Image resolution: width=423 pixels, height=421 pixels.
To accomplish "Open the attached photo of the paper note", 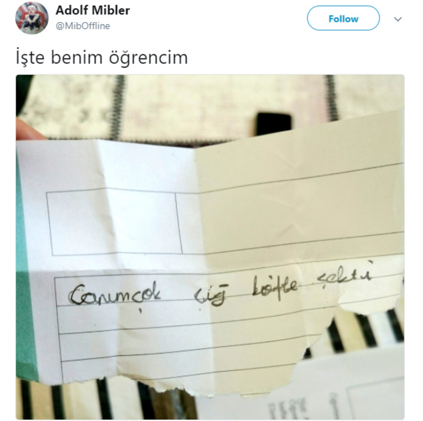I will (210, 247).
